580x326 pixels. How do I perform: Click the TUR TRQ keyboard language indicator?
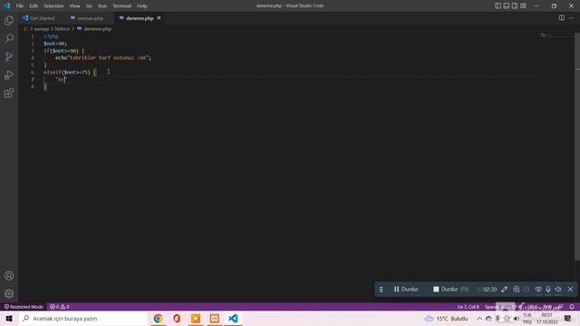pos(527,318)
